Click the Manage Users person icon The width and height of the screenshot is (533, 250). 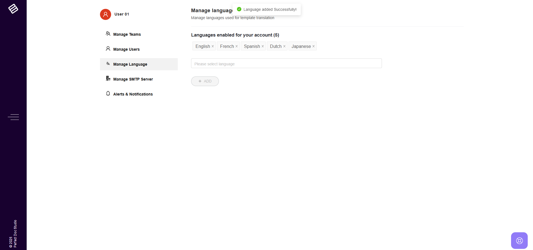(108, 49)
